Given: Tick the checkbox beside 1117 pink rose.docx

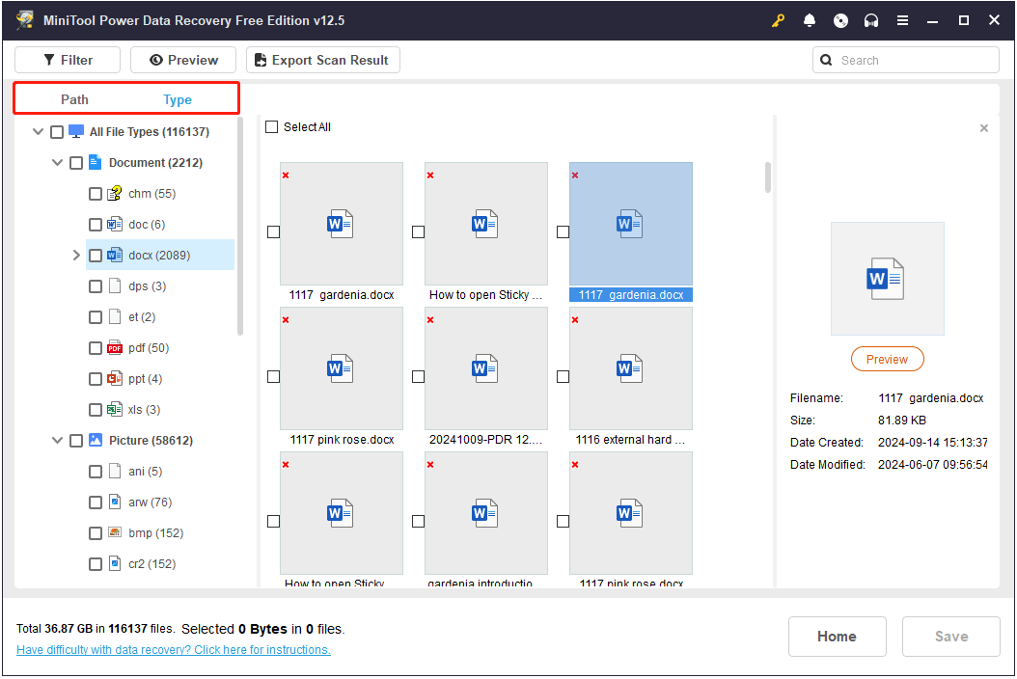Looking at the screenshot, I should pyautogui.click(x=273, y=376).
